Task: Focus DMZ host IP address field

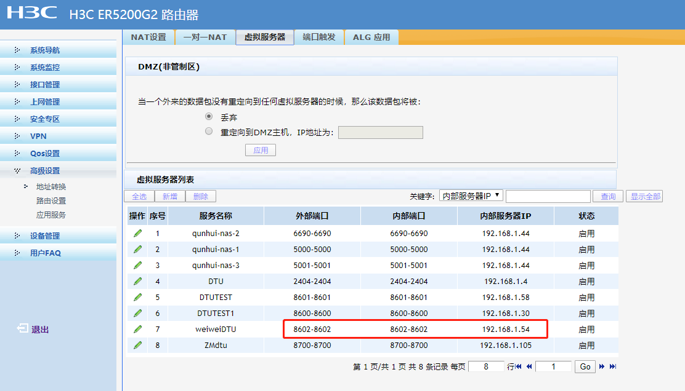Action: [381, 133]
